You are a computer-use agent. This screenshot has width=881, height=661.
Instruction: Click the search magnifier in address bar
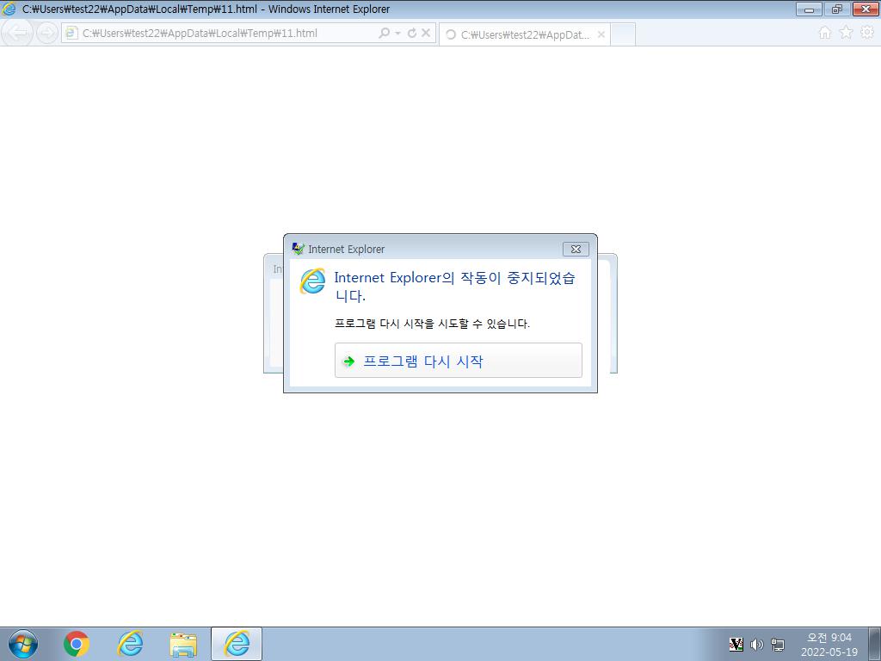point(384,34)
